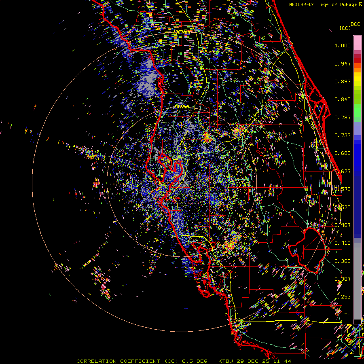Screen dimensions: 364x364
Task: Select the 0.467 legend value
Action: (343, 225)
